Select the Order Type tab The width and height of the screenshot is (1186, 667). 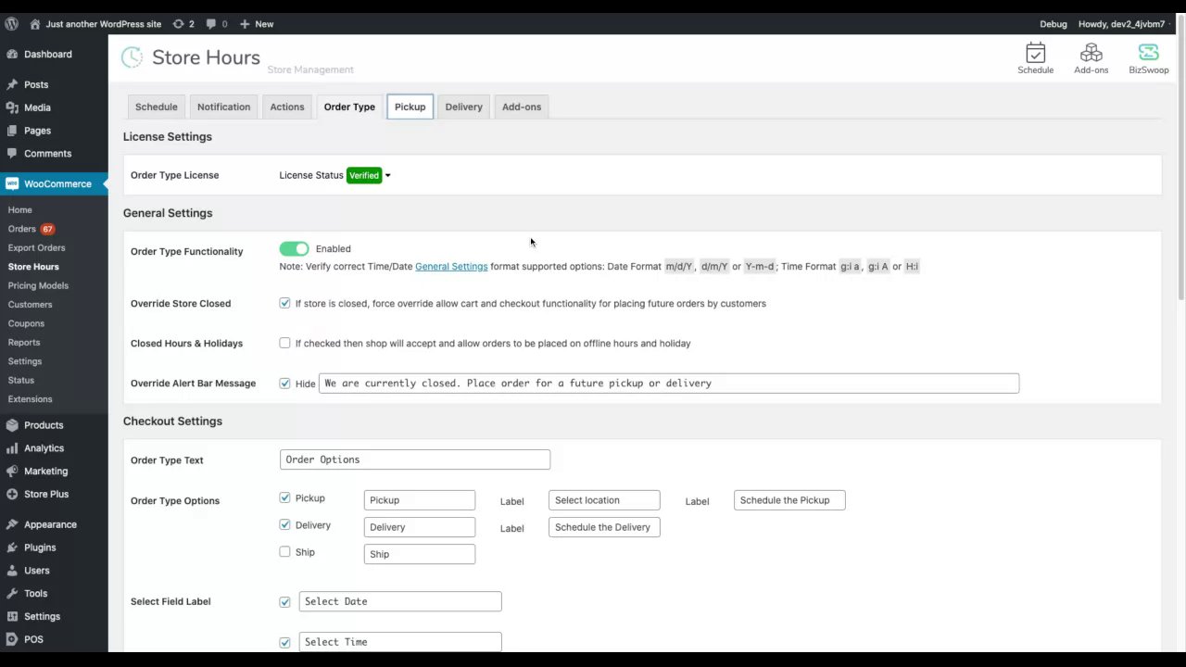coord(349,107)
